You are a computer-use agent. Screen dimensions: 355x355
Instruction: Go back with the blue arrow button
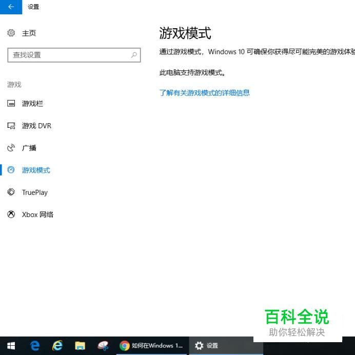pos(11,7)
